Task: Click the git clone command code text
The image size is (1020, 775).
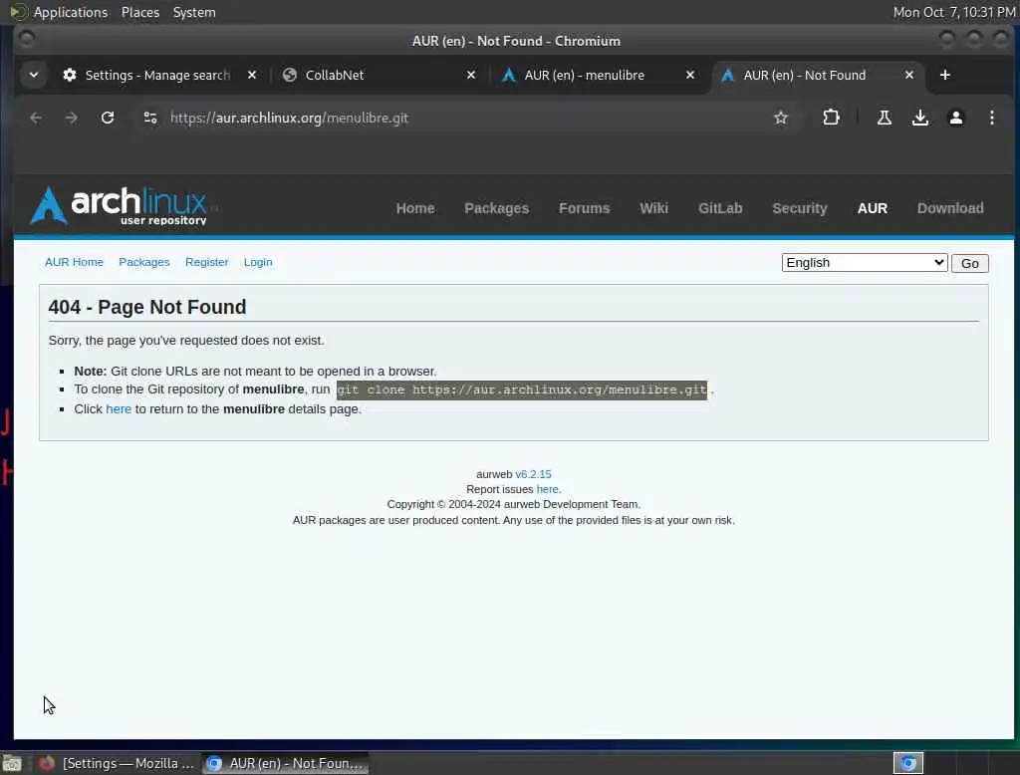Action: point(521,390)
